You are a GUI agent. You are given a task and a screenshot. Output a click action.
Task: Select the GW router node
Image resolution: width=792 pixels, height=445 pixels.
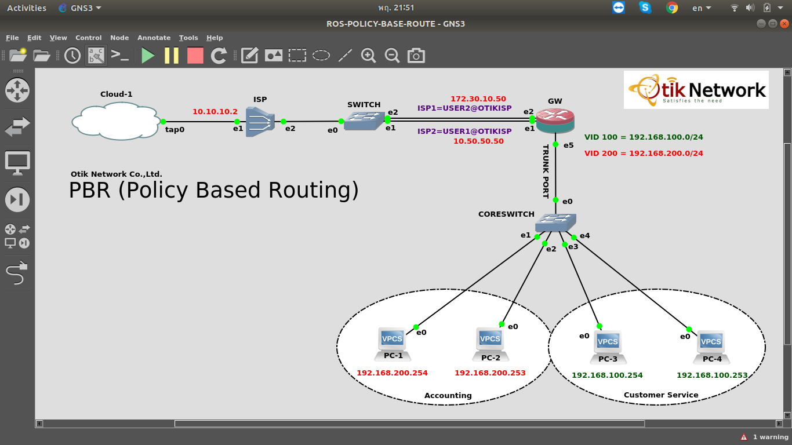tap(555, 120)
